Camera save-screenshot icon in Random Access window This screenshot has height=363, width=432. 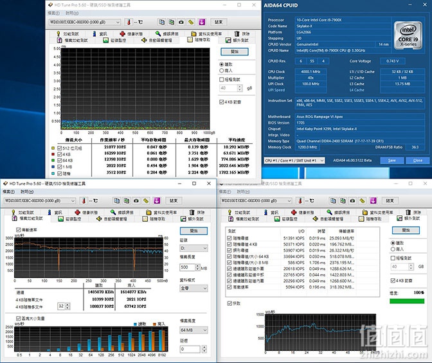(x=181, y=22)
